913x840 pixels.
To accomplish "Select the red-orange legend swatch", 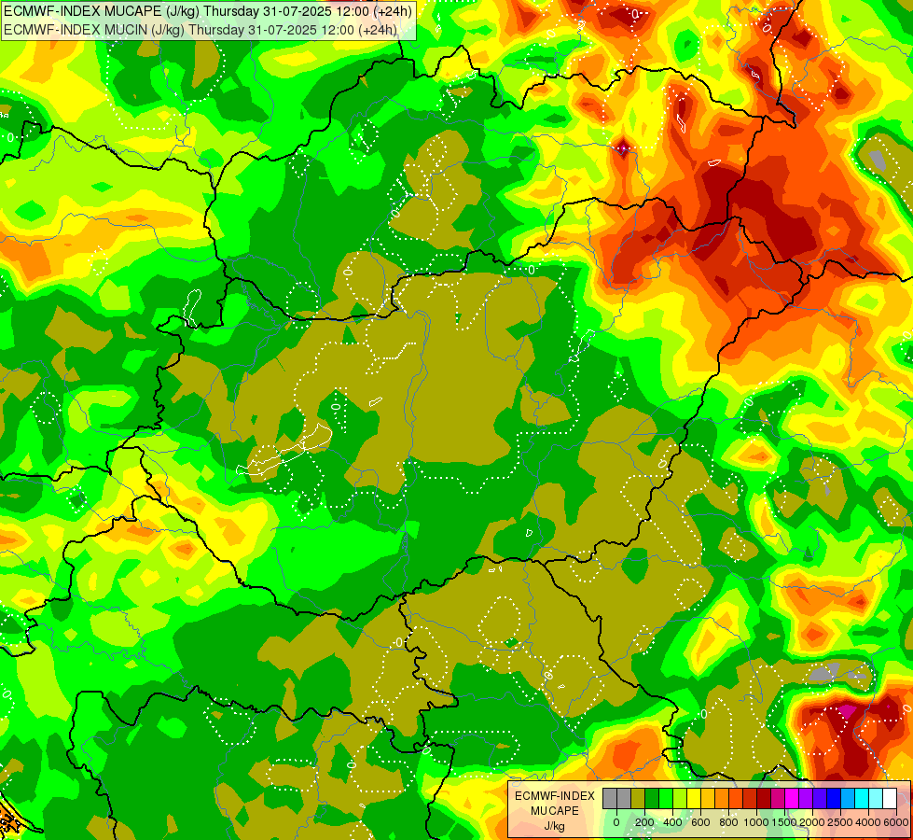I will click(736, 798).
